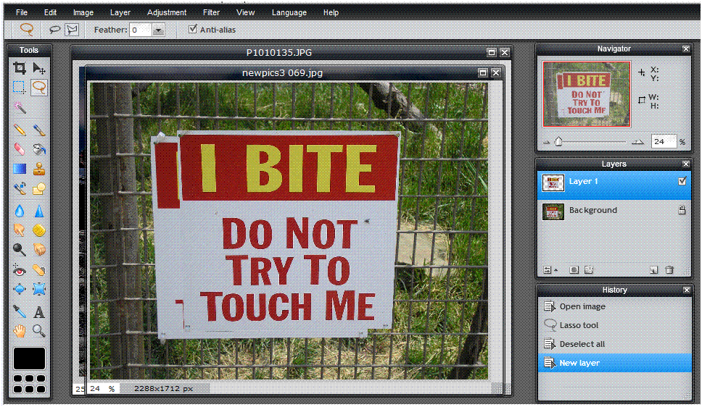
Task: Switch to polygonal lasso mode
Action: pos(72,30)
